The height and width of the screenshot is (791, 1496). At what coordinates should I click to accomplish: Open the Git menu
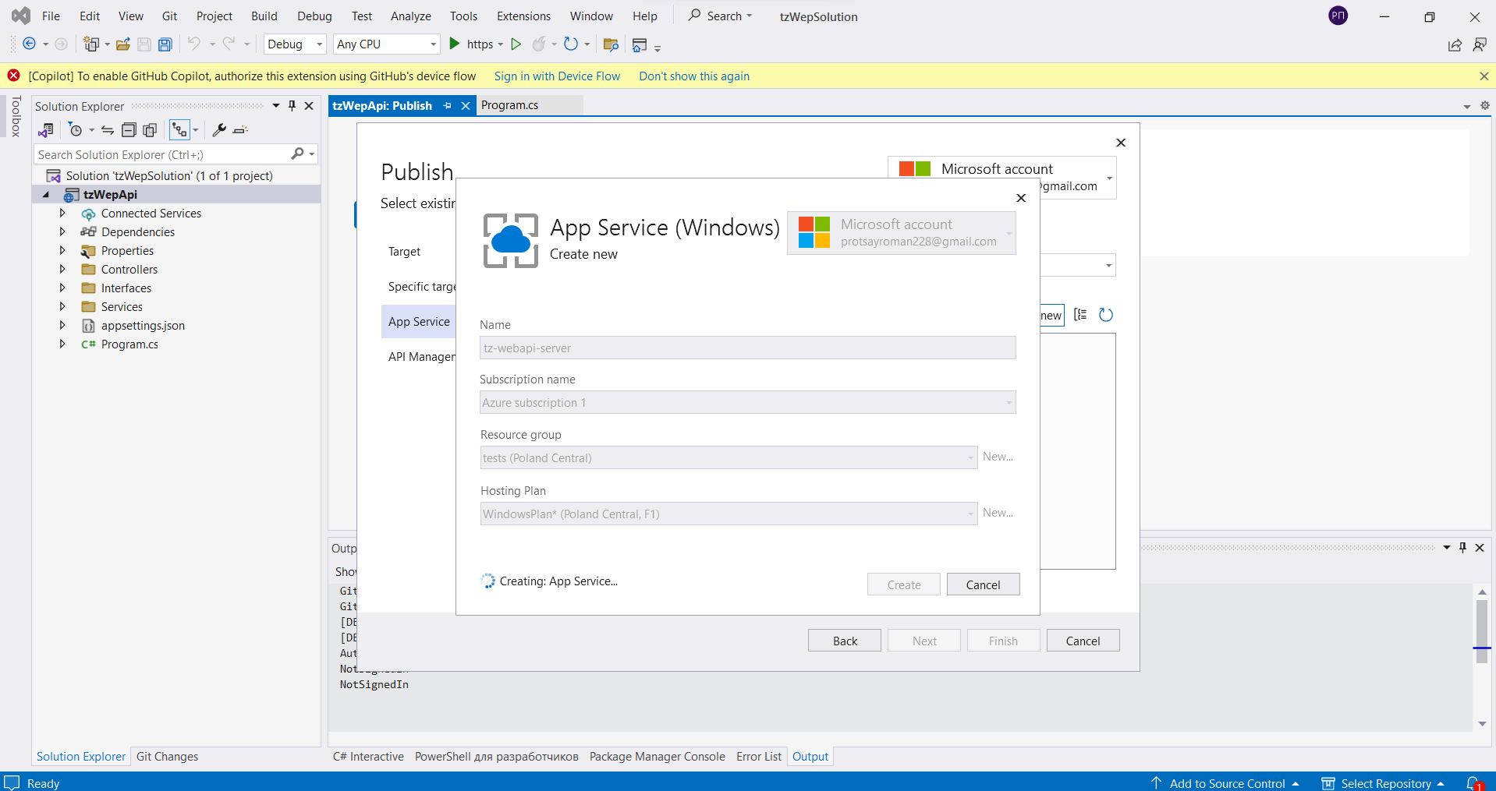[x=169, y=16]
